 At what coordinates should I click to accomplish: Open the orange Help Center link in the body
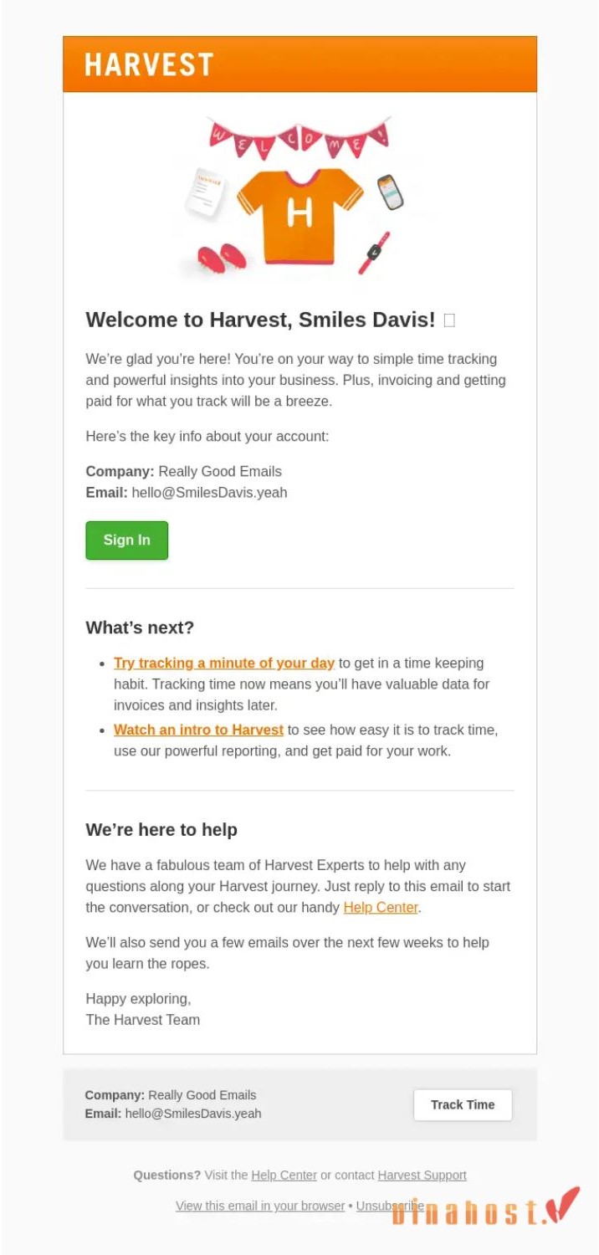pyautogui.click(x=381, y=907)
